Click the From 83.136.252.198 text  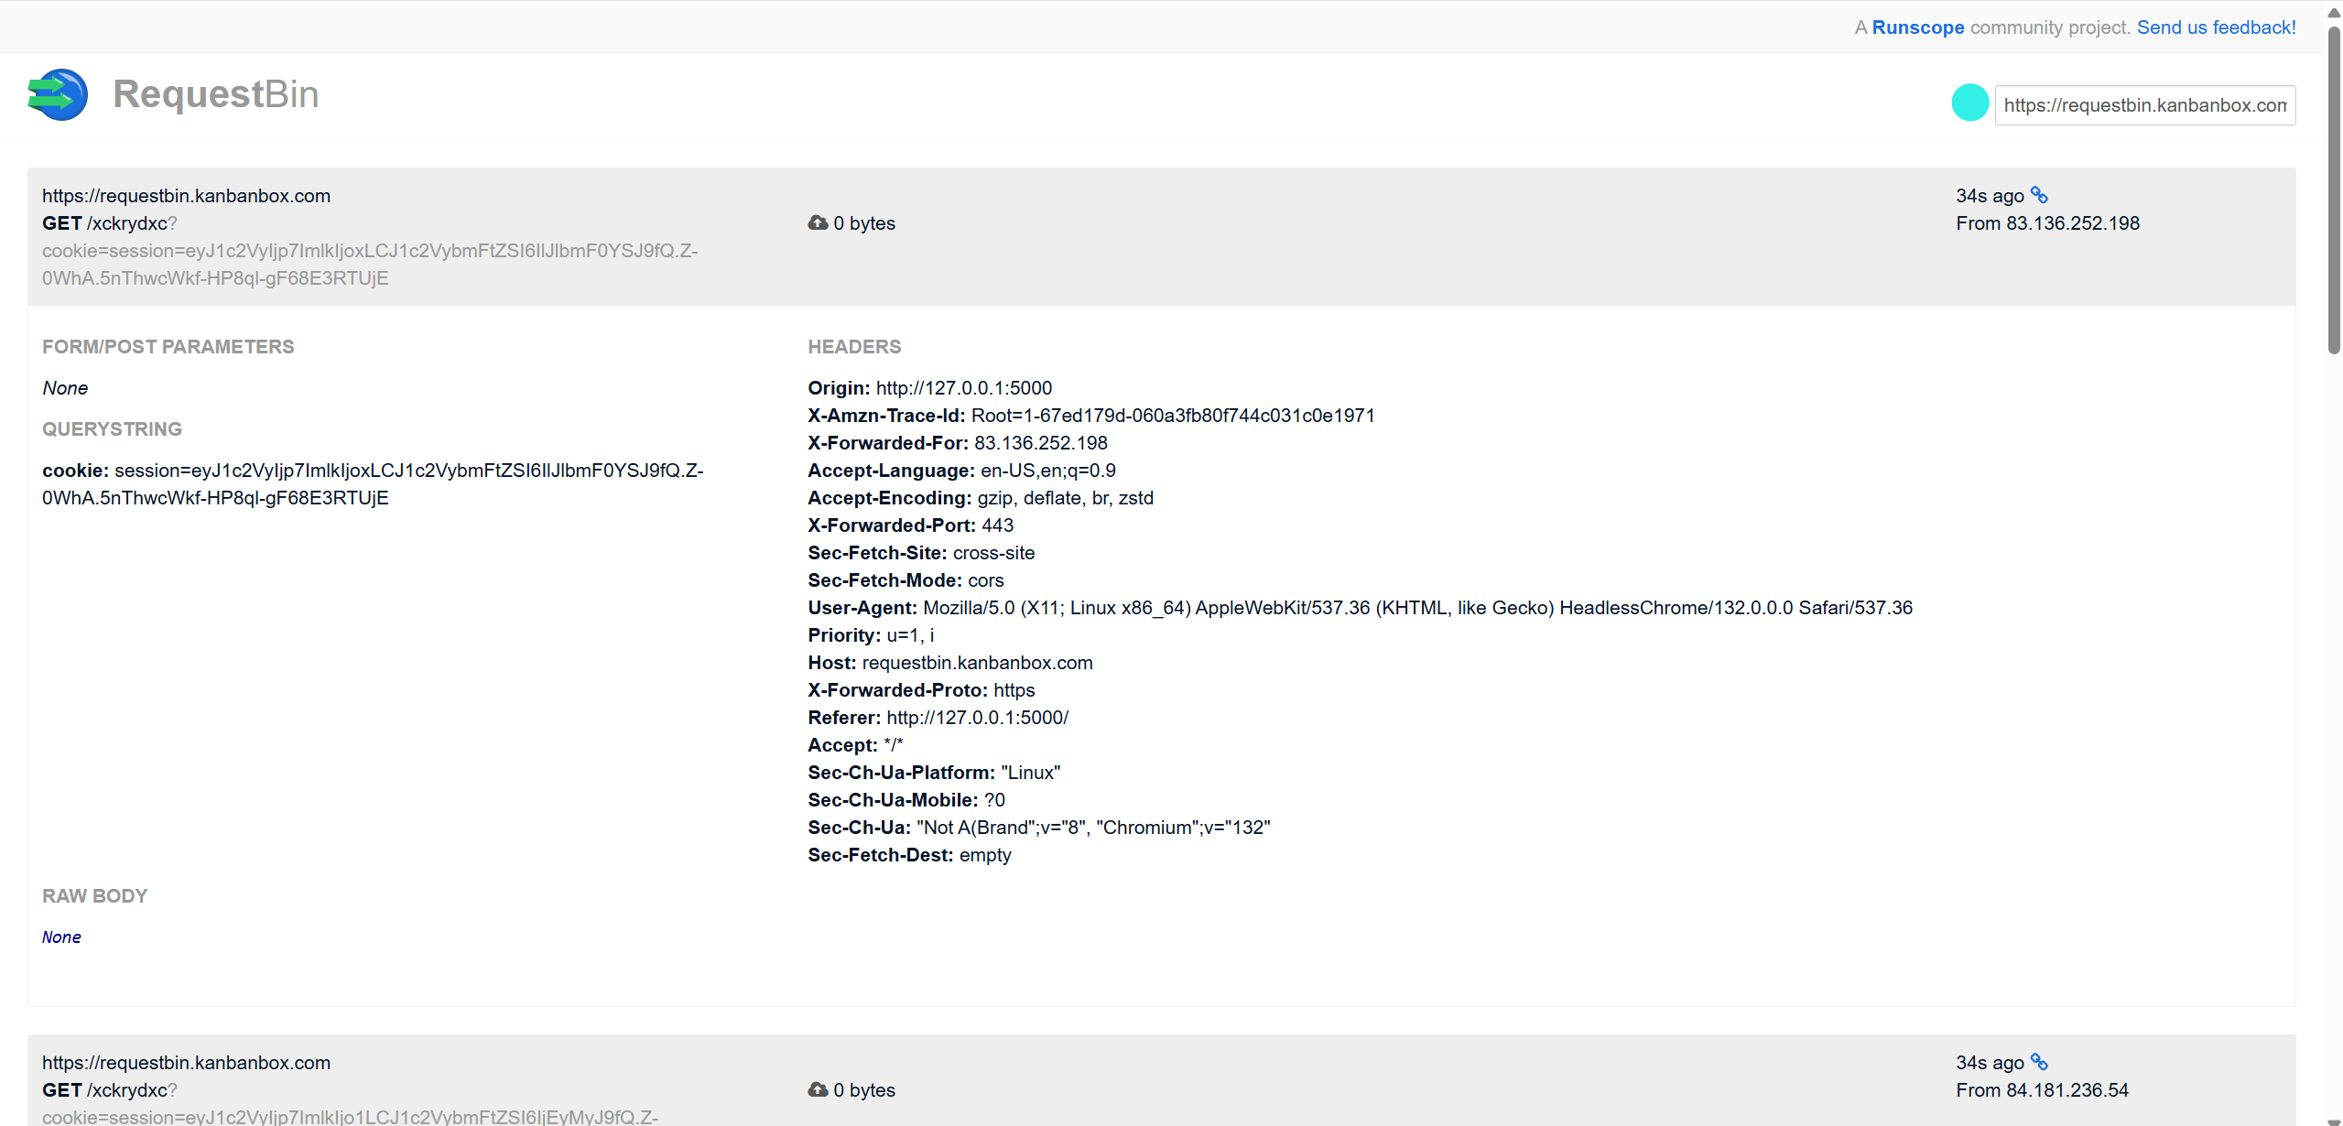click(x=2047, y=223)
